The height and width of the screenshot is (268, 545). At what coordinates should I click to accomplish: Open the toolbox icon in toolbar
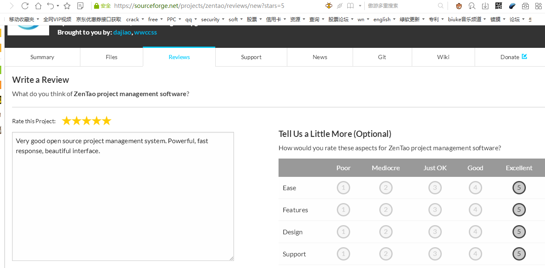525,6
